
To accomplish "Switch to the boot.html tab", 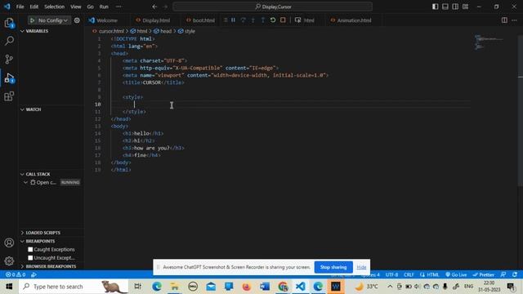I will tap(203, 20).
